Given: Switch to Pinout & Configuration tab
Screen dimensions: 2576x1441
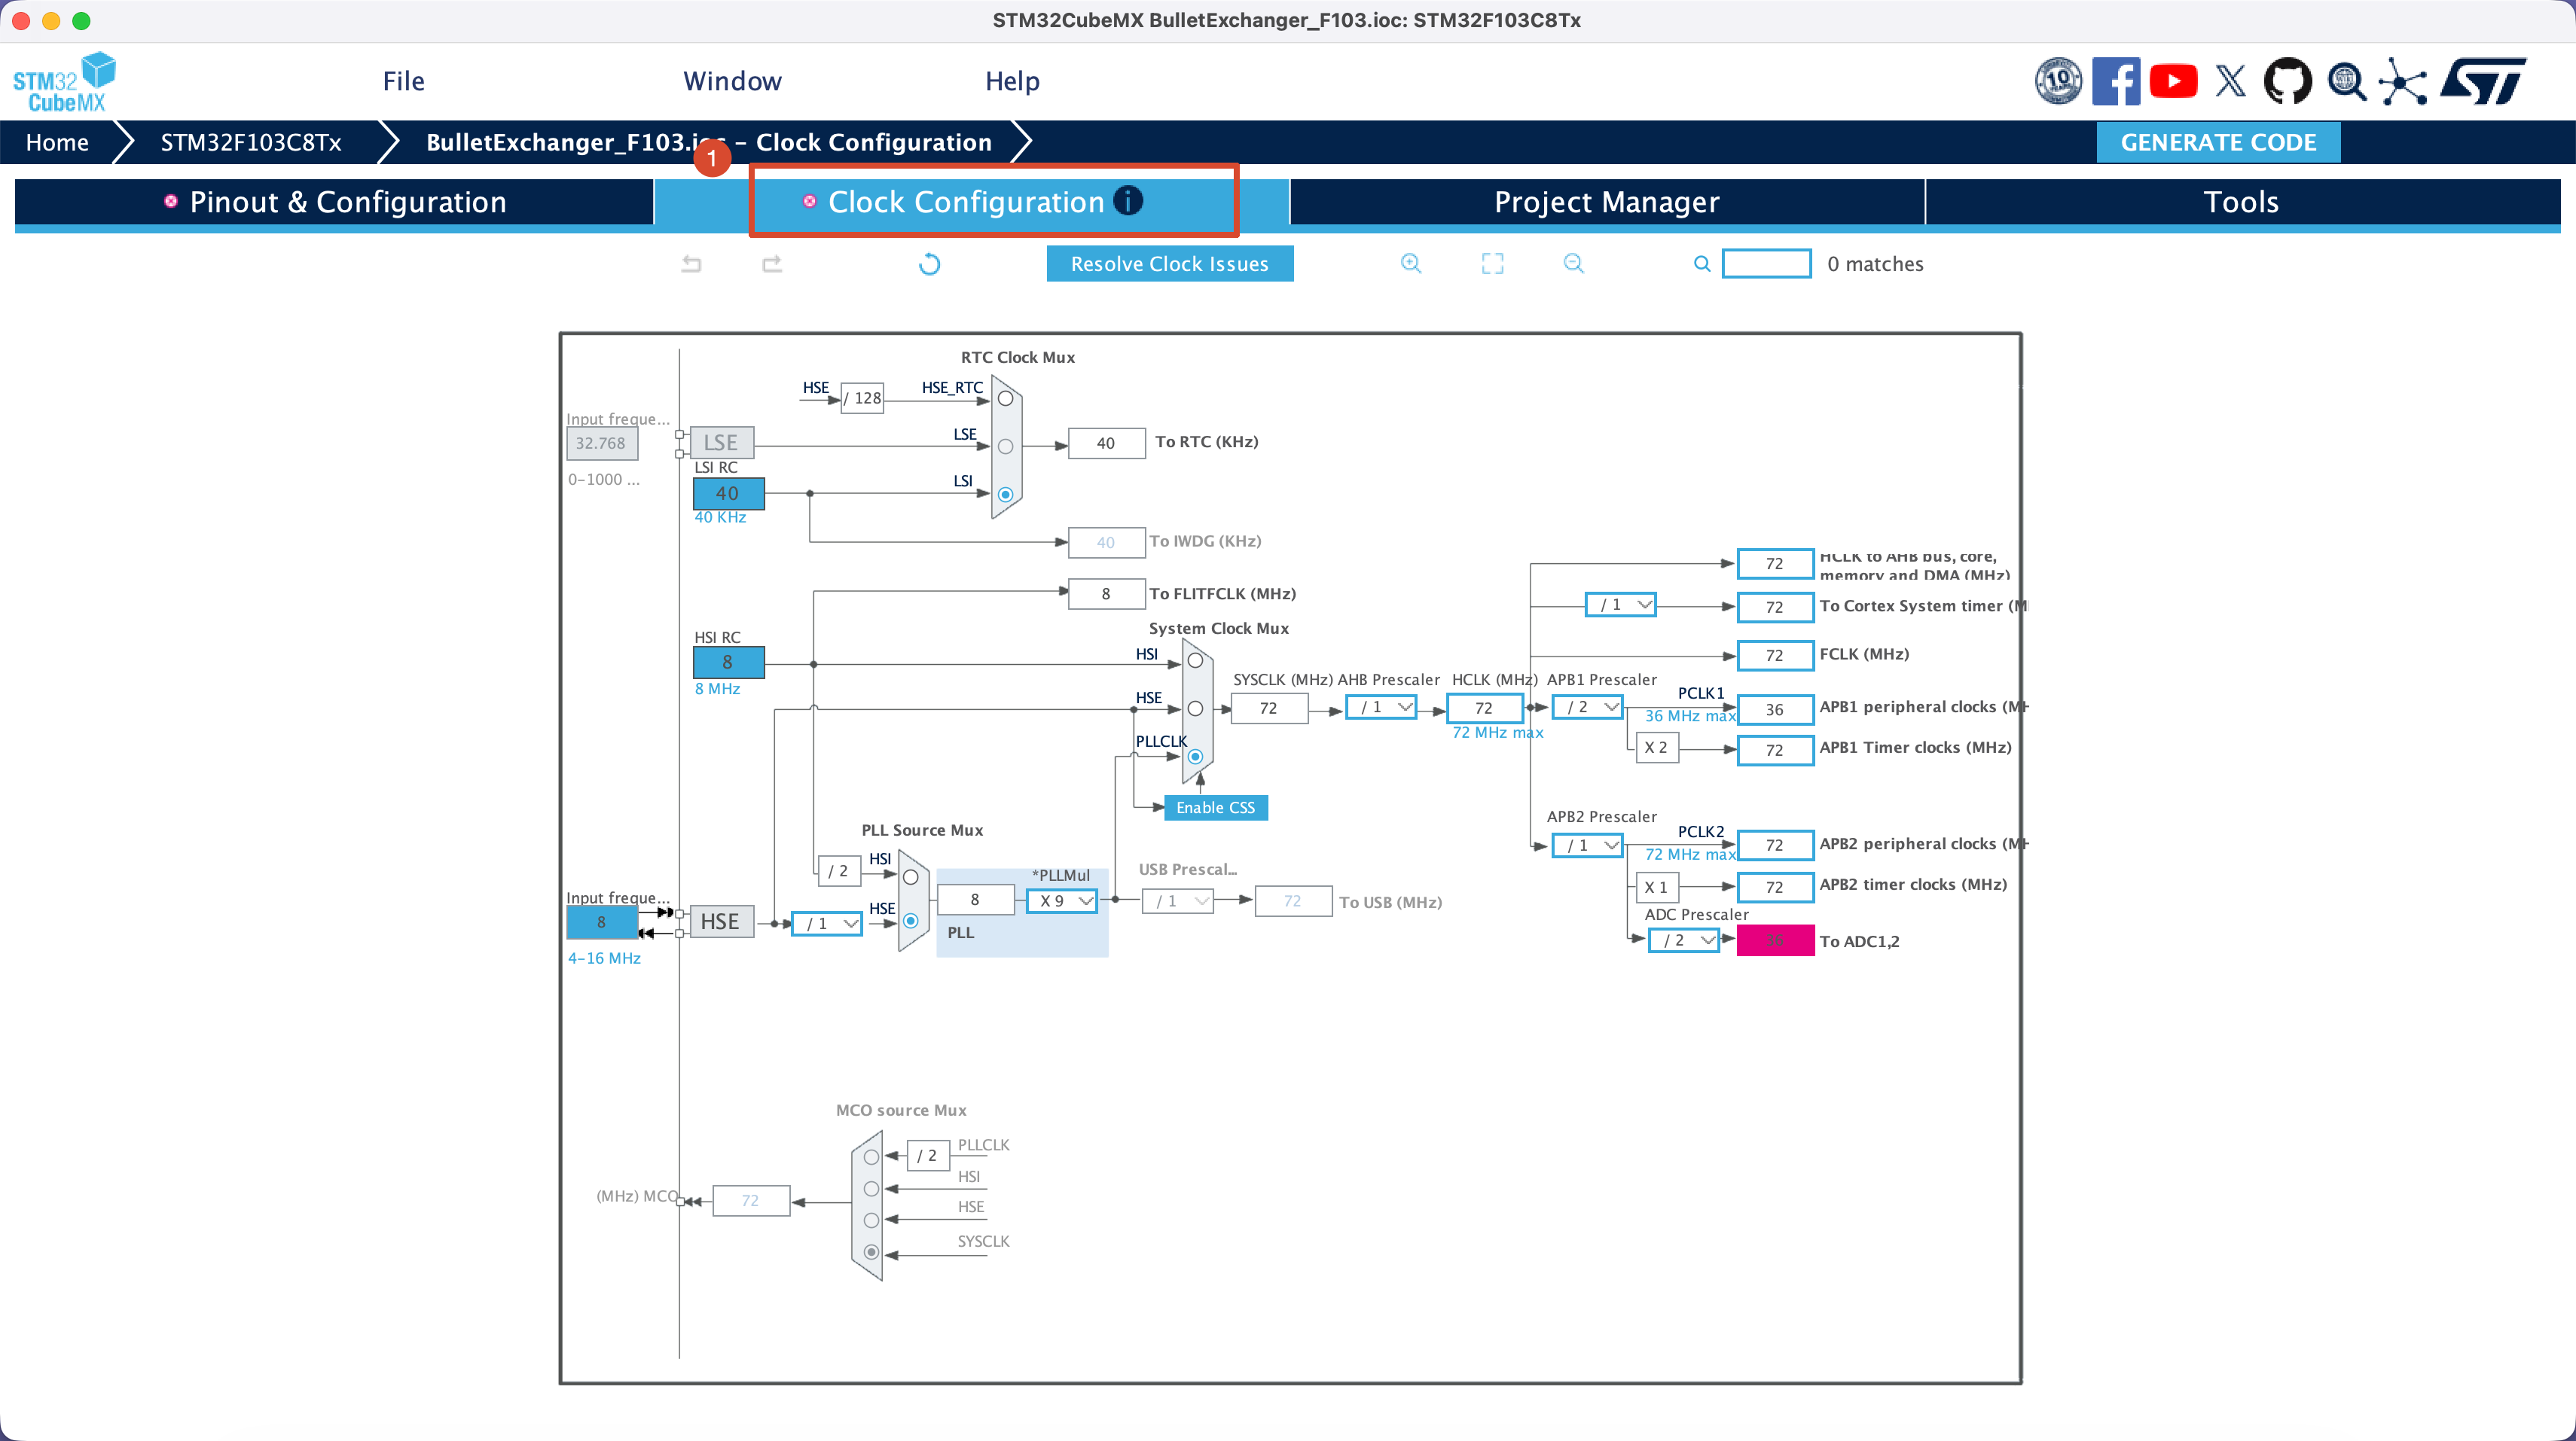Looking at the screenshot, I should [x=335, y=202].
